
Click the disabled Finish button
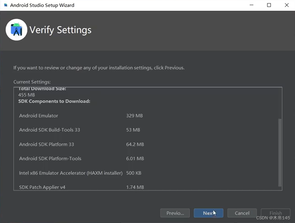coord(275,213)
